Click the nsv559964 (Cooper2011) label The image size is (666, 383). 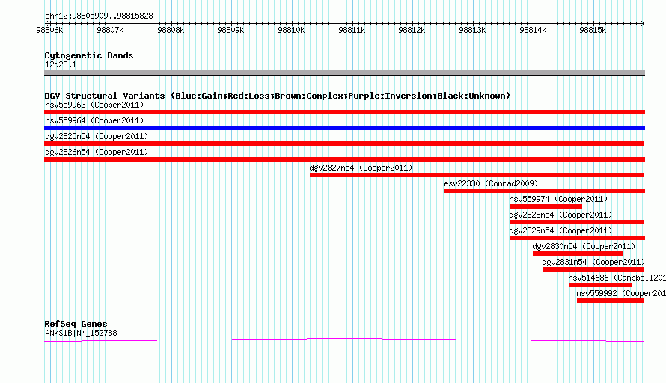coord(94,120)
